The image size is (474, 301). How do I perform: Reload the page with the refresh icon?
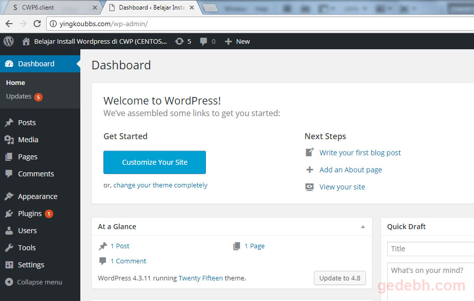tap(37, 24)
